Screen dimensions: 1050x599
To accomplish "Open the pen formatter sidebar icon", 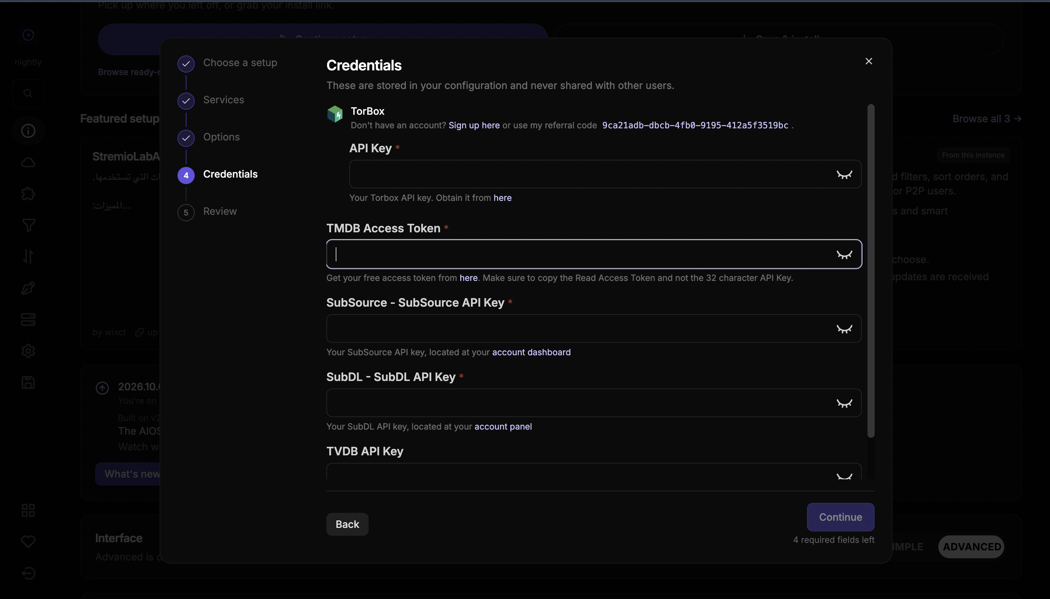I will tap(28, 288).
